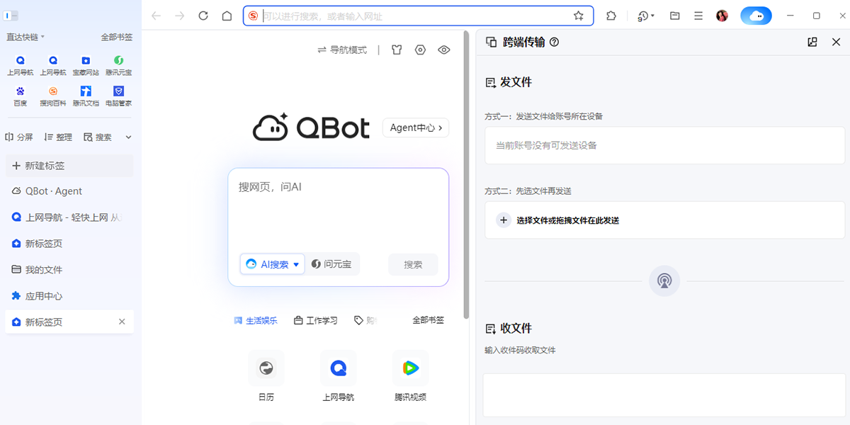Viewport: 850px width, 425px height.
Task: Focus the 收件码 input field
Action: coord(664,395)
